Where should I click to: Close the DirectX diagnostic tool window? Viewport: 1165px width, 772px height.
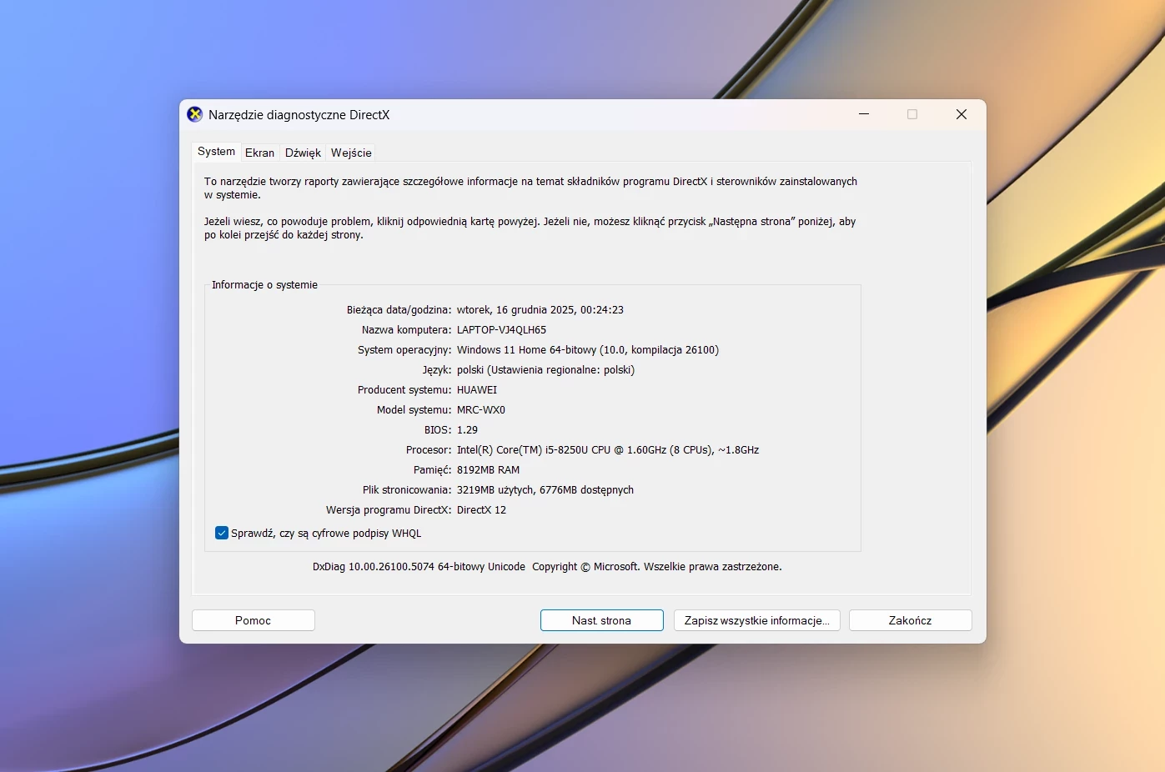click(961, 114)
